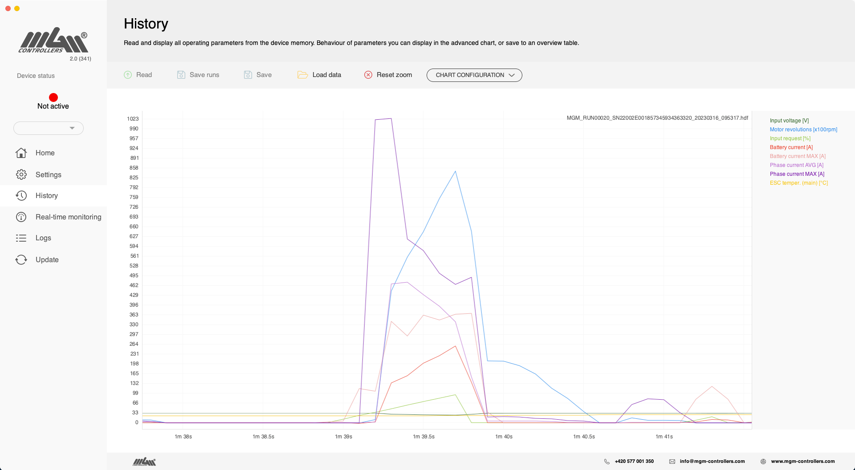Click the 1m 38s x-axis label
The height and width of the screenshot is (470, 855).
(x=183, y=437)
